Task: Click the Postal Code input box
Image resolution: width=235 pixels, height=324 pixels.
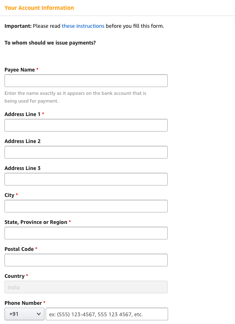Action: (x=86, y=260)
